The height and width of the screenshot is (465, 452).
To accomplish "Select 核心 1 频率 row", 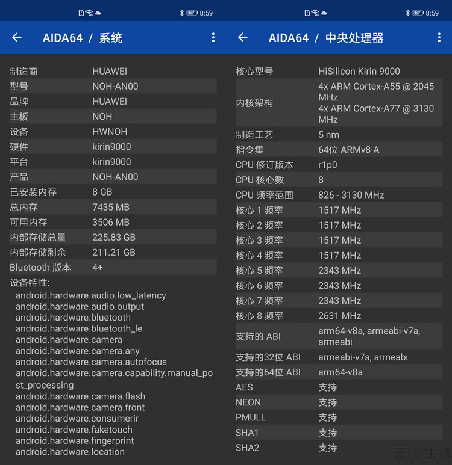I will tap(339, 211).
